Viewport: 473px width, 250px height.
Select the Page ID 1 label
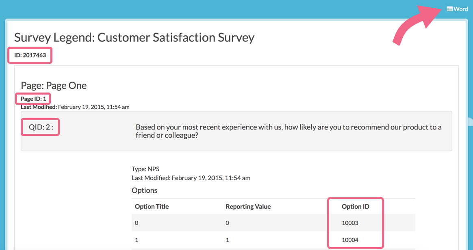coord(33,99)
